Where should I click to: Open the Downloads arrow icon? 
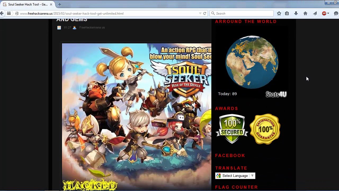point(296,13)
